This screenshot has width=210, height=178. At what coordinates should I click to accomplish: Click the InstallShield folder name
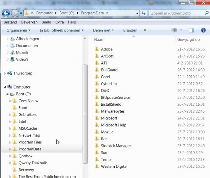(111, 104)
